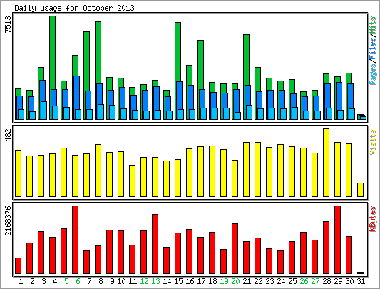Click green weekend day label 27
The width and height of the screenshot is (380, 289).
click(315, 281)
